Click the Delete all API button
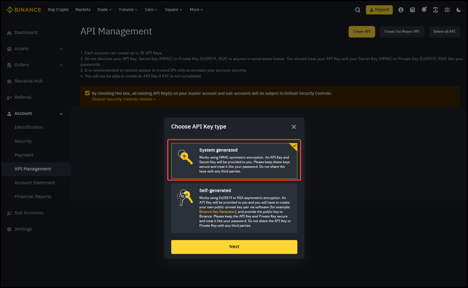This screenshot has height=288, width=468. tap(444, 31)
